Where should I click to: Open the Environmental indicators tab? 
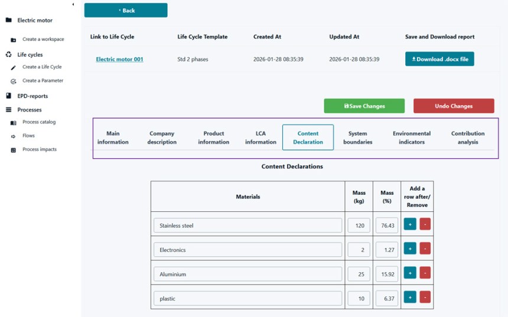pos(412,138)
